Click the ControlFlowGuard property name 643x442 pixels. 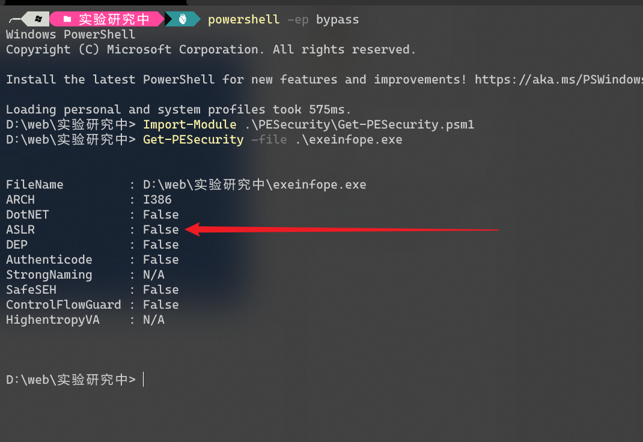click(64, 304)
